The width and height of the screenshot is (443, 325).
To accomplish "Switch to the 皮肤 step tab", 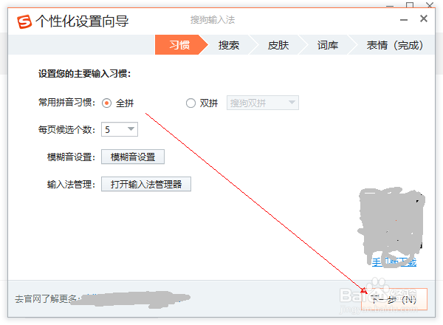I will coord(278,45).
